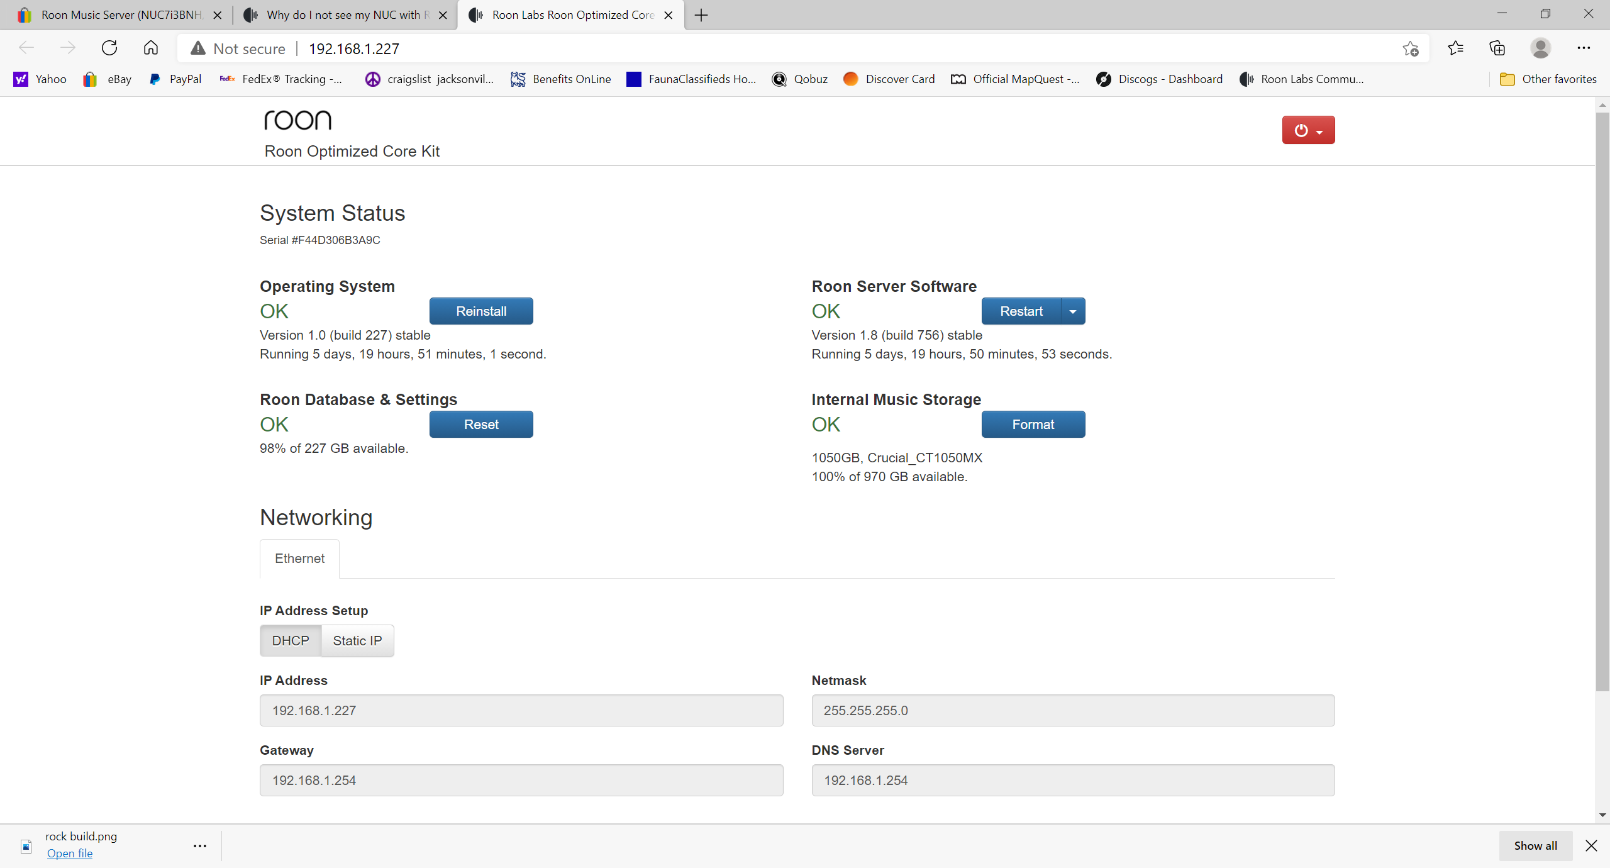Screen dimensions: 1610x868
Task: Open the Qobuz bookmark
Action: [x=800, y=79]
